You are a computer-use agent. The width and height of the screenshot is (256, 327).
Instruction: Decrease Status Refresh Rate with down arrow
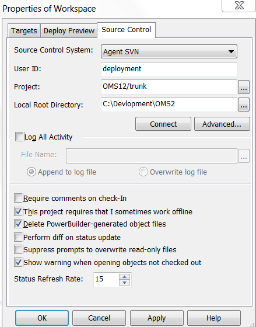point(124,283)
